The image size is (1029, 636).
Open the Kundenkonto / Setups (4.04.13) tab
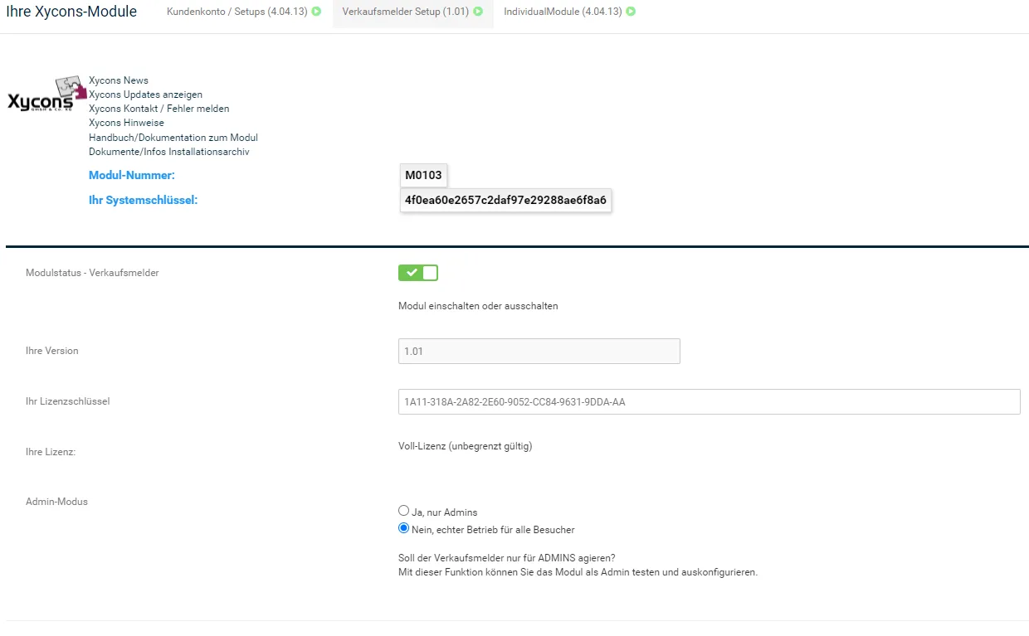pyautogui.click(x=244, y=12)
